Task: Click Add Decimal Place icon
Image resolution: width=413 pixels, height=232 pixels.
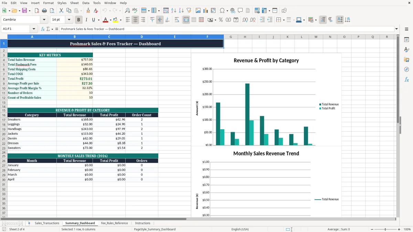Action: [x=245, y=20]
